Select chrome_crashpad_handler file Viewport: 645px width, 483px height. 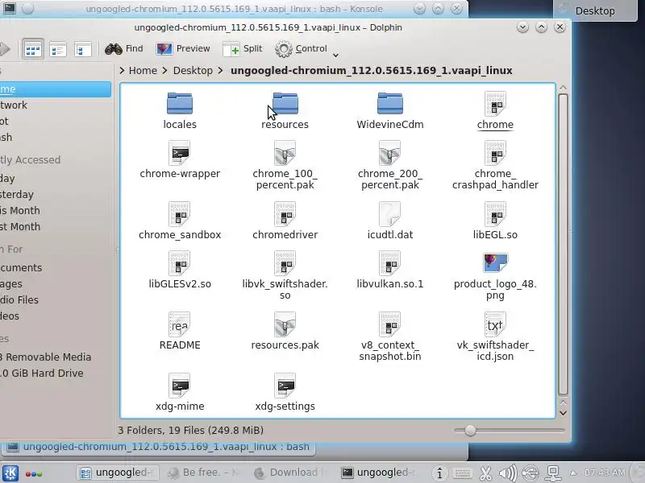[x=495, y=165]
